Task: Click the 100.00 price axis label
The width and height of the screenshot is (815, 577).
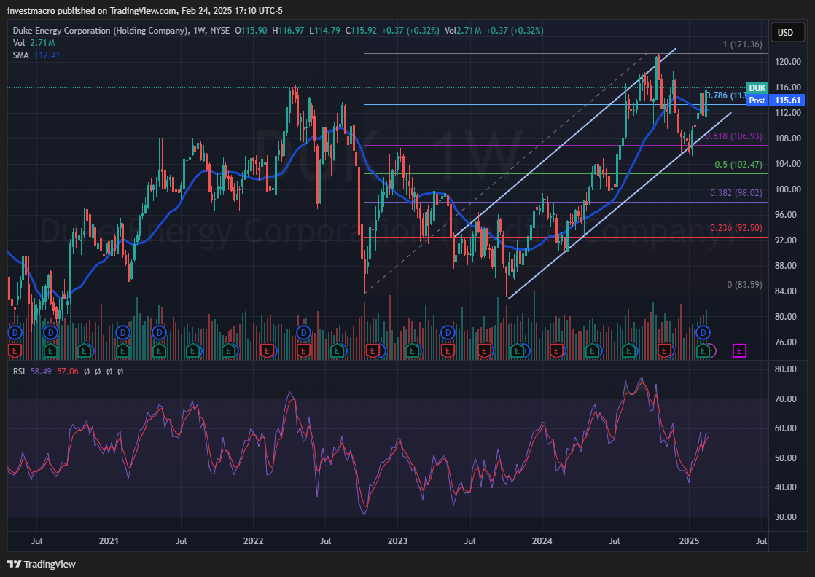Action: click(787, 189)
